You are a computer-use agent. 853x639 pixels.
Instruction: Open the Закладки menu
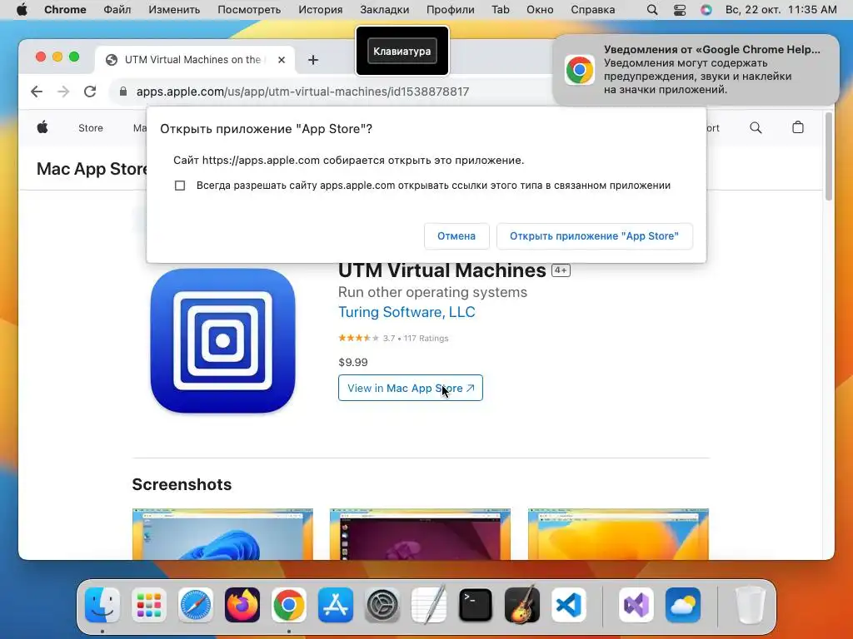coord(385,10)
